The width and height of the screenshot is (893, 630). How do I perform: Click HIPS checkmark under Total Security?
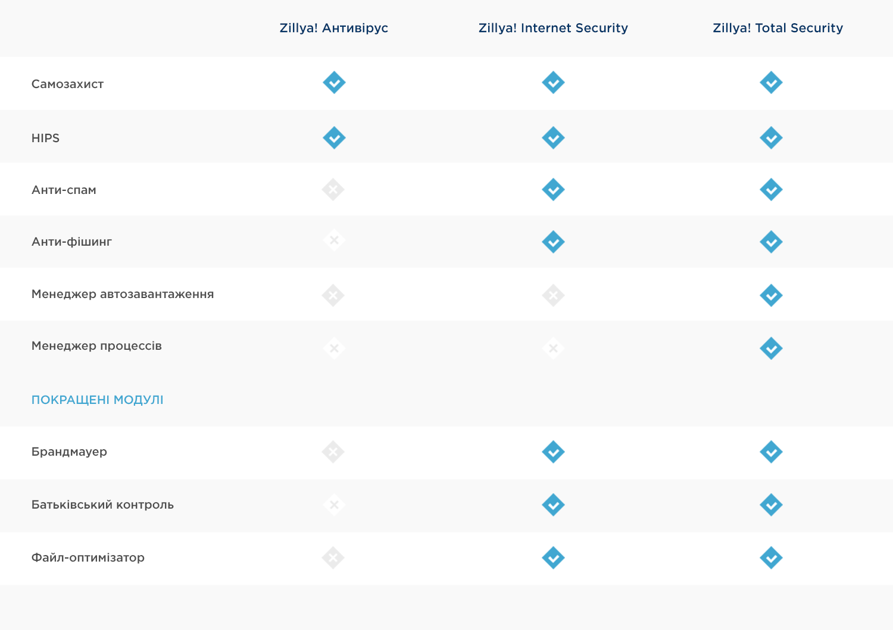[x=771, y=137]
